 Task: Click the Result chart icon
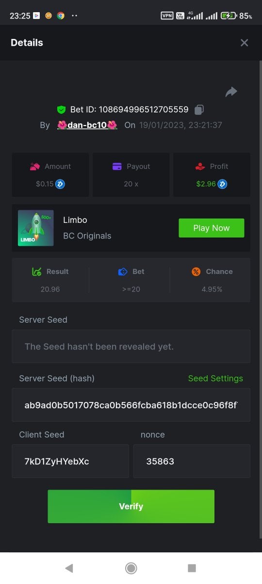coord(36,272)
